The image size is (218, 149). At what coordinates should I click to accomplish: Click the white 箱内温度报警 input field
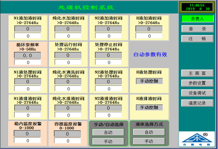tap(27, 140)
